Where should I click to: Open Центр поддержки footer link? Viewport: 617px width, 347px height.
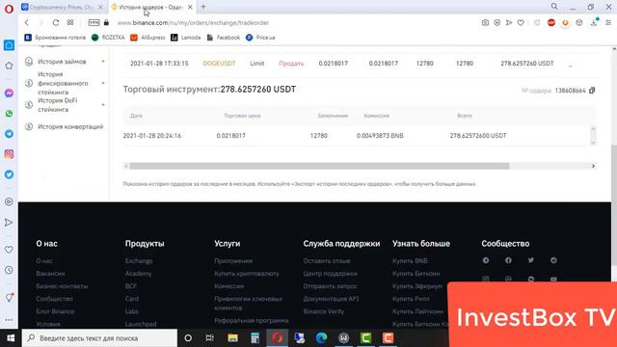click(330, 274)
